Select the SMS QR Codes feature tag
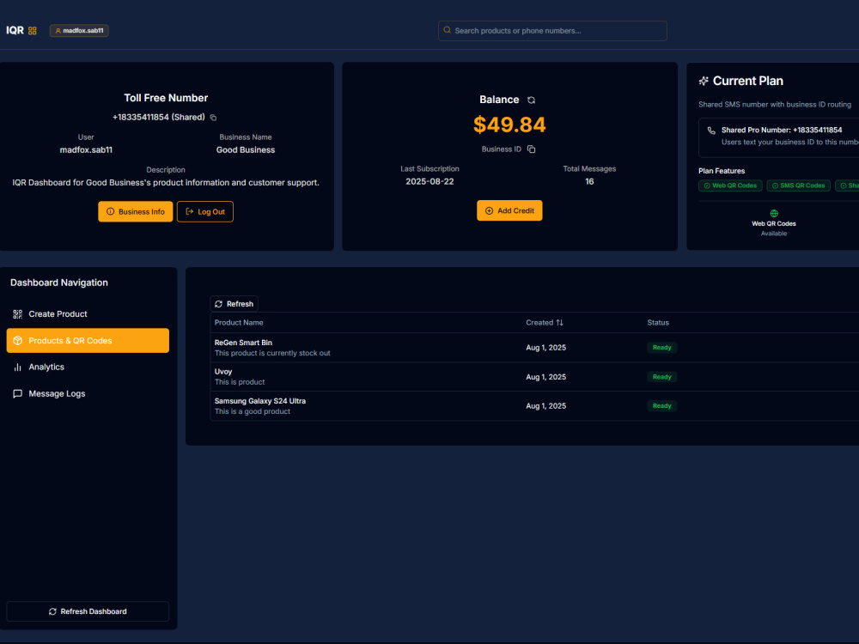 (x=798, y=185)
